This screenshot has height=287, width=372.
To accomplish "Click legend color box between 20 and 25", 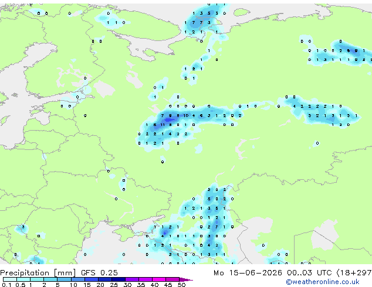I will (105, 279).
